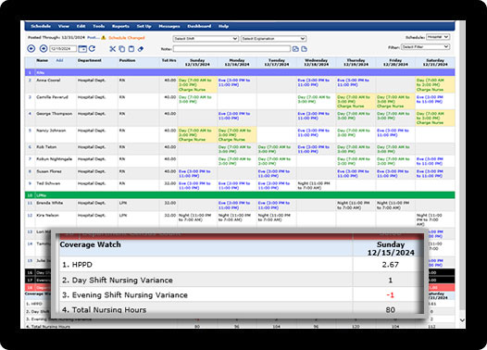Open the Tools menu

98,26
